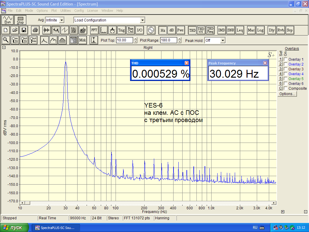Click the Zoom Out Full icon
Viewport: 309px width, 232px height.
[x=33, y=40]
